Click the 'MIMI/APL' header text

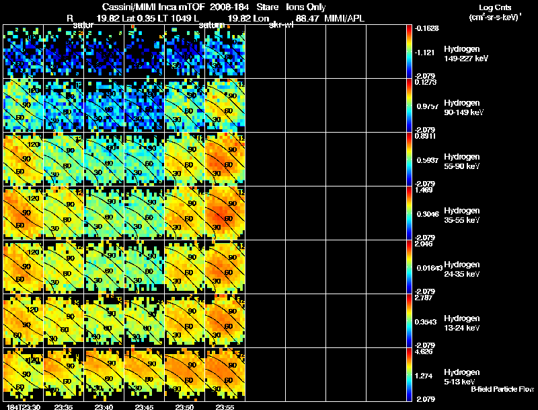[344, 19]
